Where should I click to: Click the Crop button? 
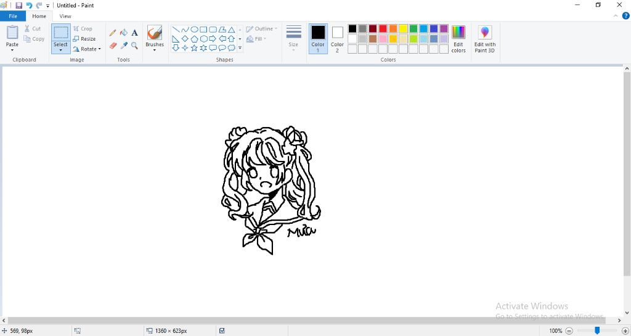click(83, 29)
